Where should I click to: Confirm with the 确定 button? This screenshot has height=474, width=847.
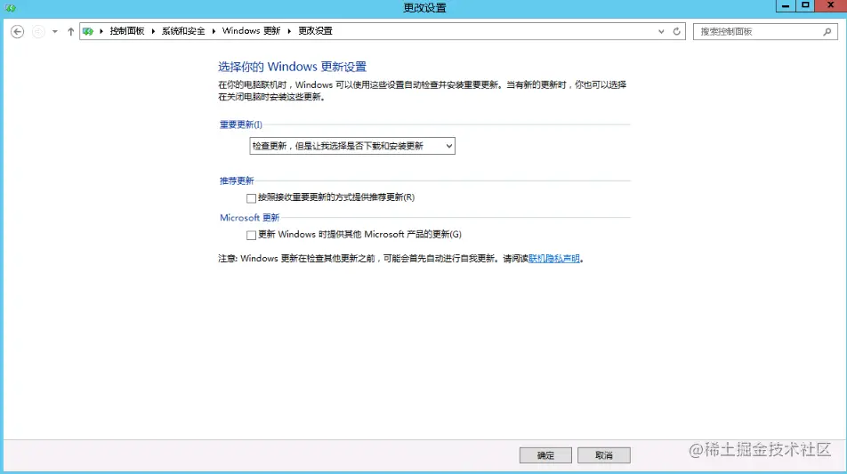pos(545,455)
